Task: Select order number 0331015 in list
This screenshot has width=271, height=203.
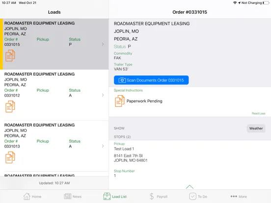Action: point(12,45)
